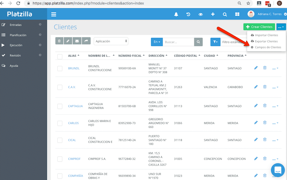Toggle the hamburger sidebar menu

point(54,14)
